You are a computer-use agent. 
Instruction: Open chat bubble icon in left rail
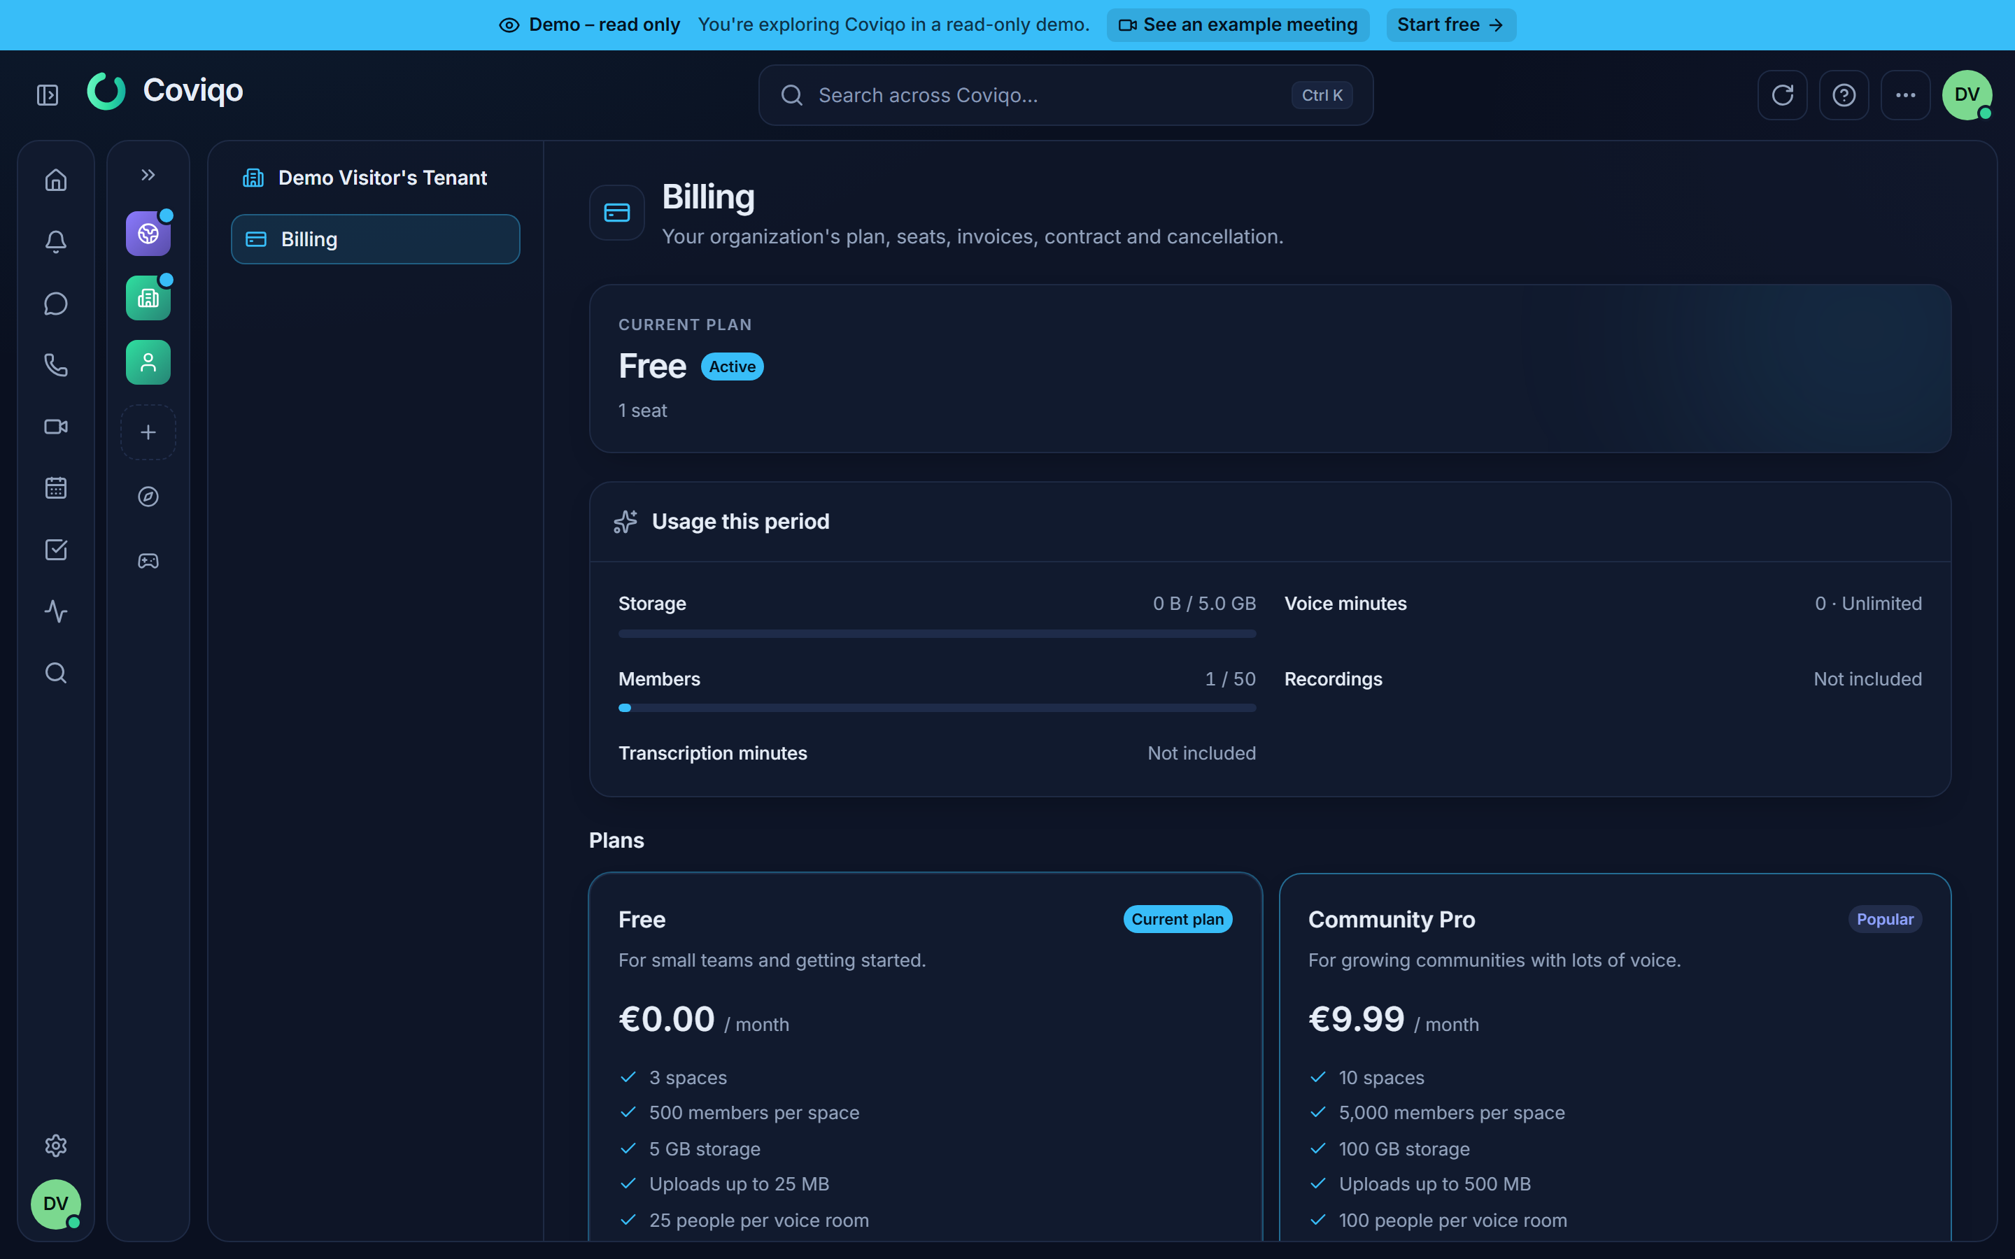56,303
